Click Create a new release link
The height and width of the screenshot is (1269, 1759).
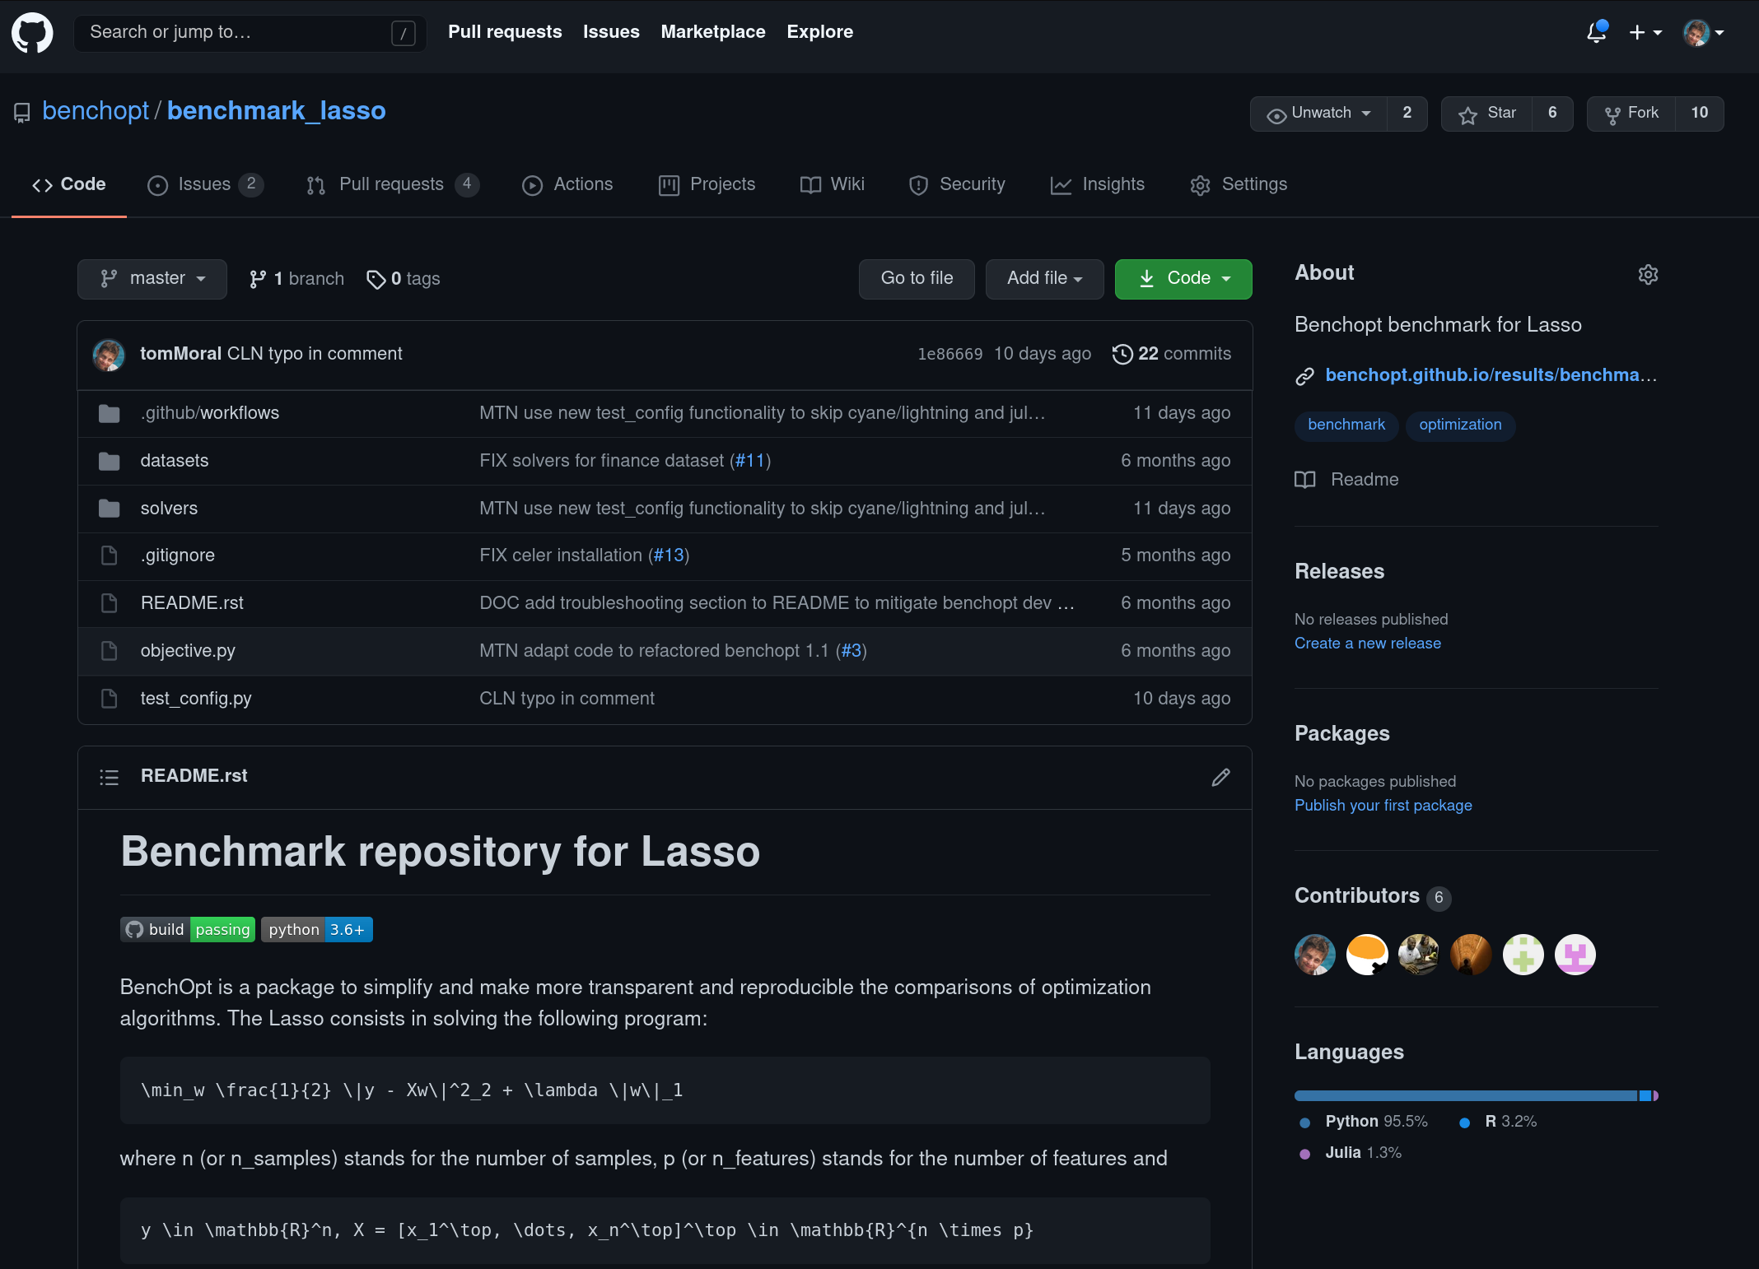coord(1367,643)
